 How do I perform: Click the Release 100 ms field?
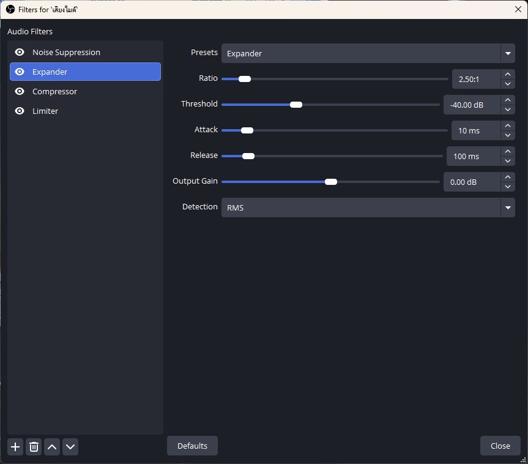tap(474, 156)
